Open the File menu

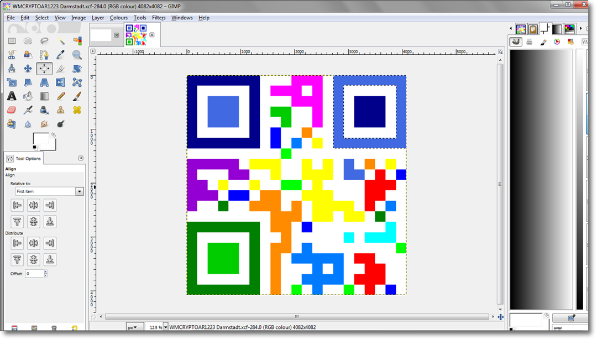click(x=11, y=18)
